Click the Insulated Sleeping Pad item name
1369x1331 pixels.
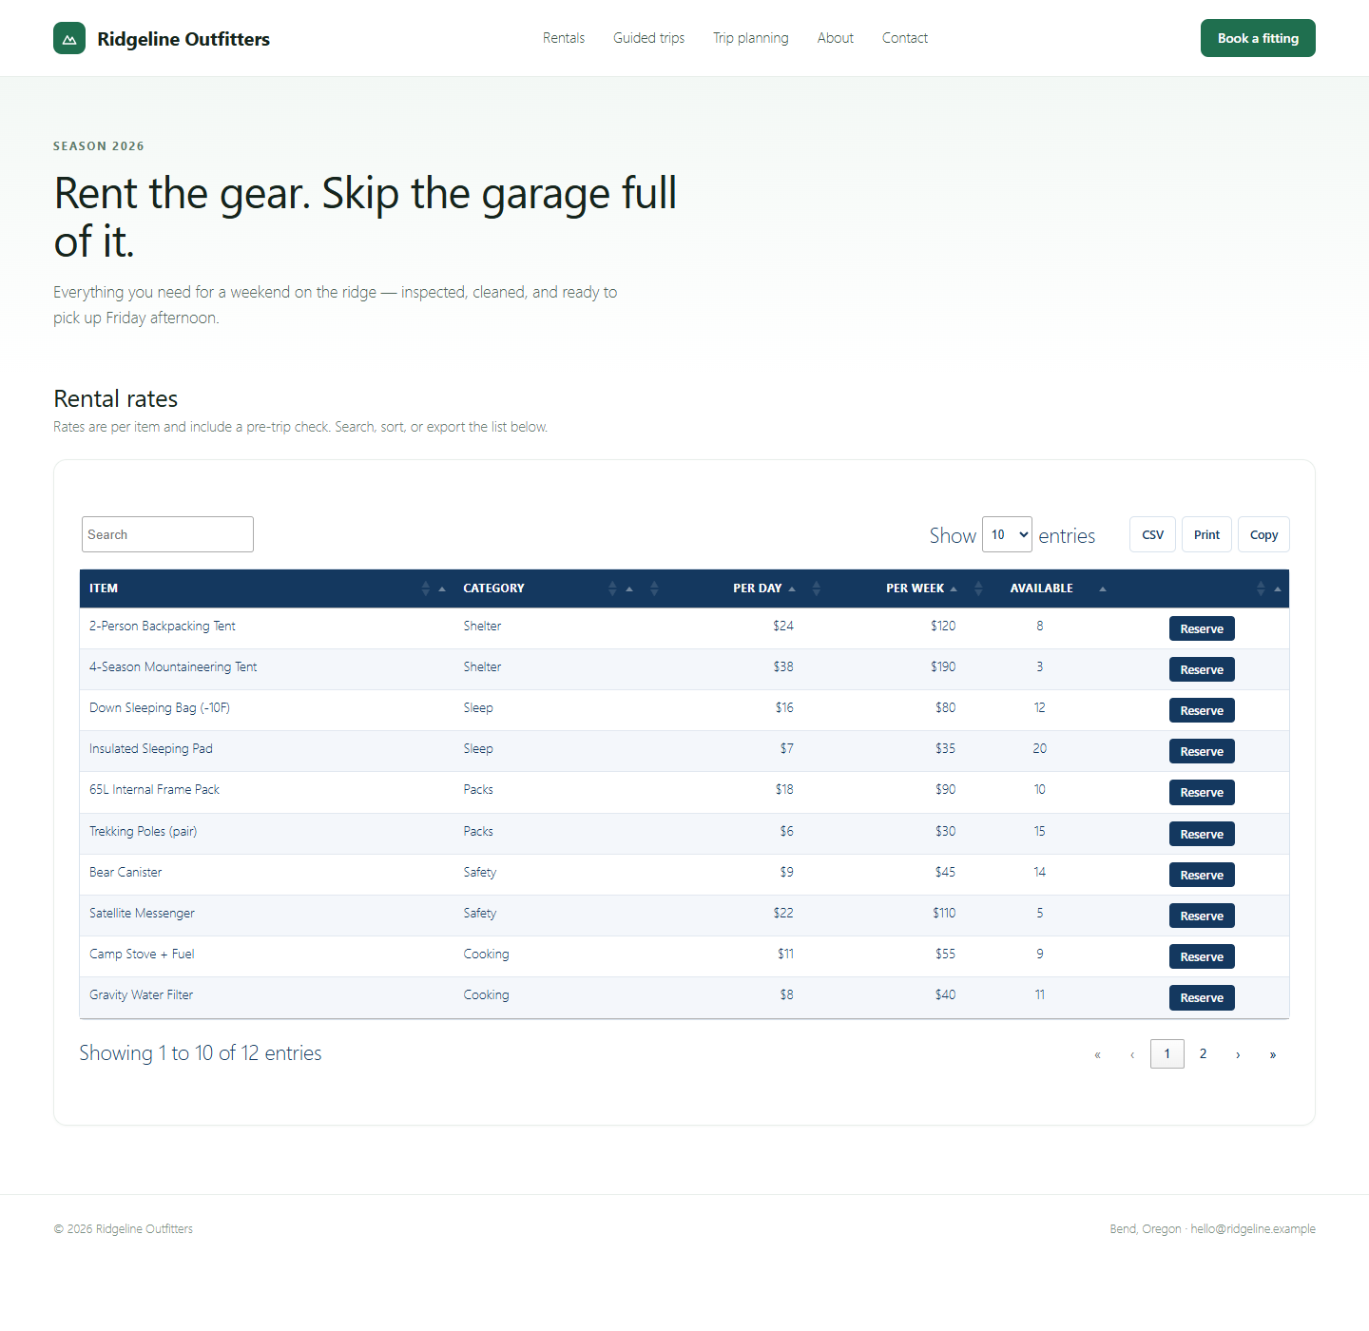click(151, 748)
